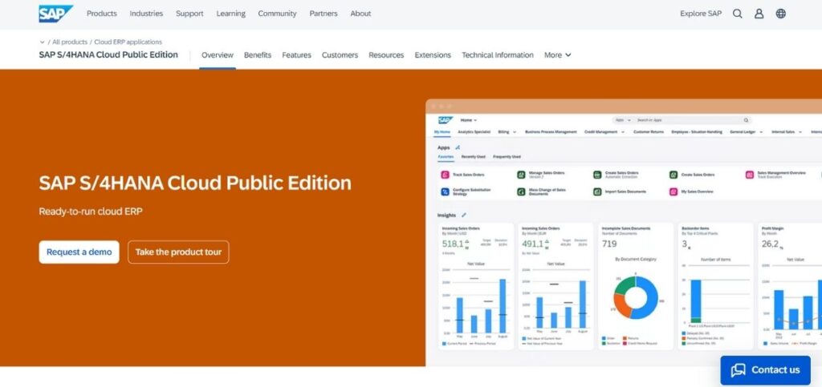
Task: Click Create Sales Orders Automatic Extraction tile icon
Action: tap(597, 175)
